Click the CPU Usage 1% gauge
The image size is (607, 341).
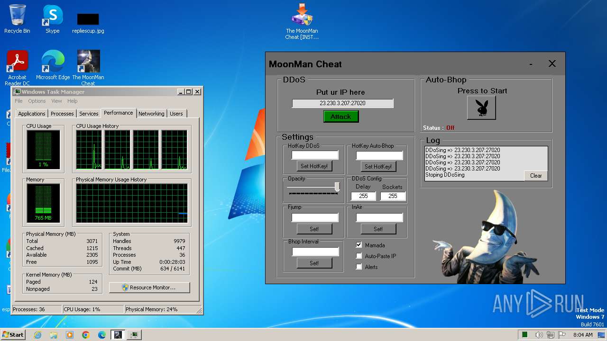(x=43, y=149)
